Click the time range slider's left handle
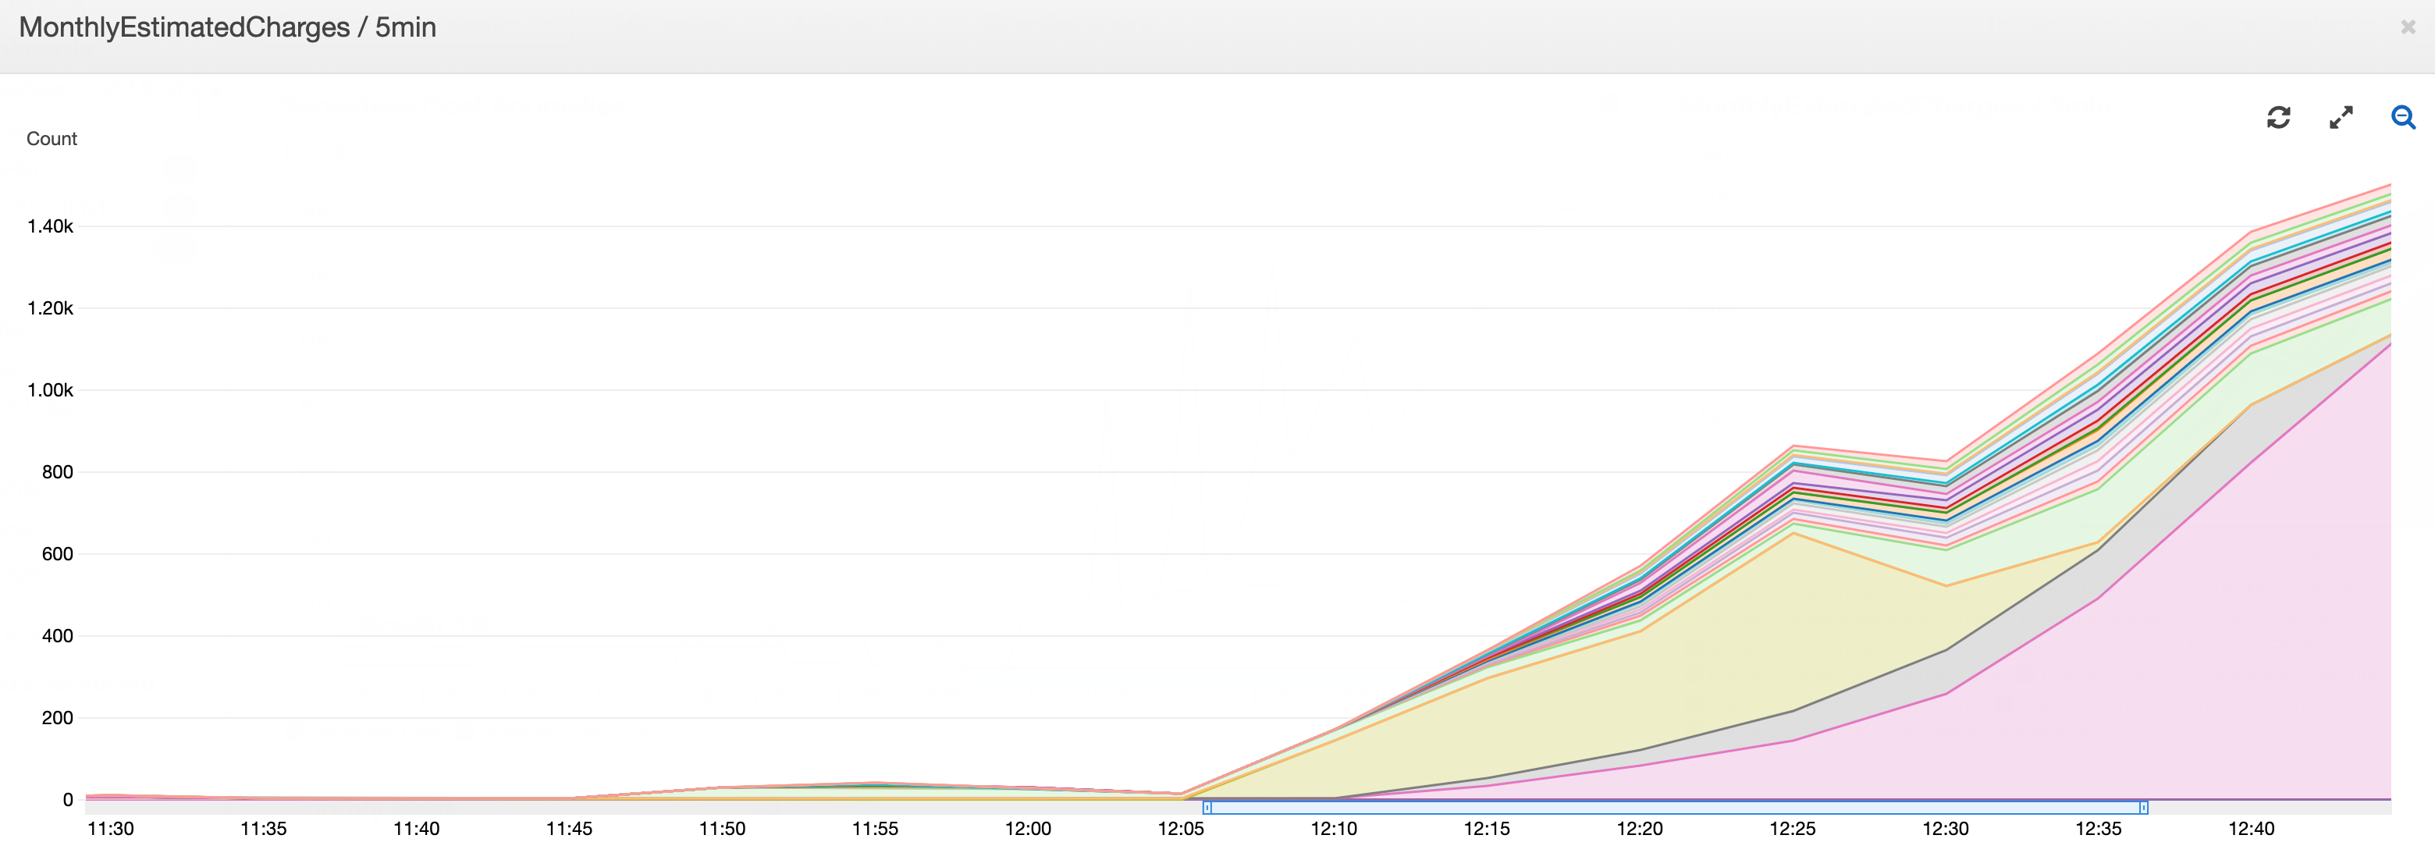 1207,807
